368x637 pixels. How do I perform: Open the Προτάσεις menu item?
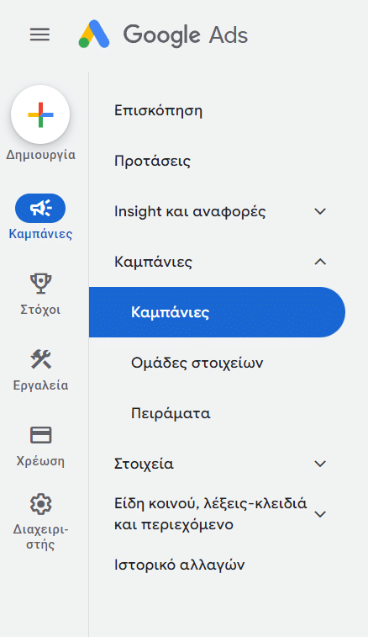coord(152,161)
